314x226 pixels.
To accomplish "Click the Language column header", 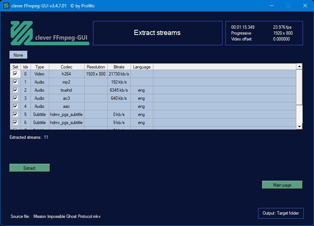I will tap(142, 67).
